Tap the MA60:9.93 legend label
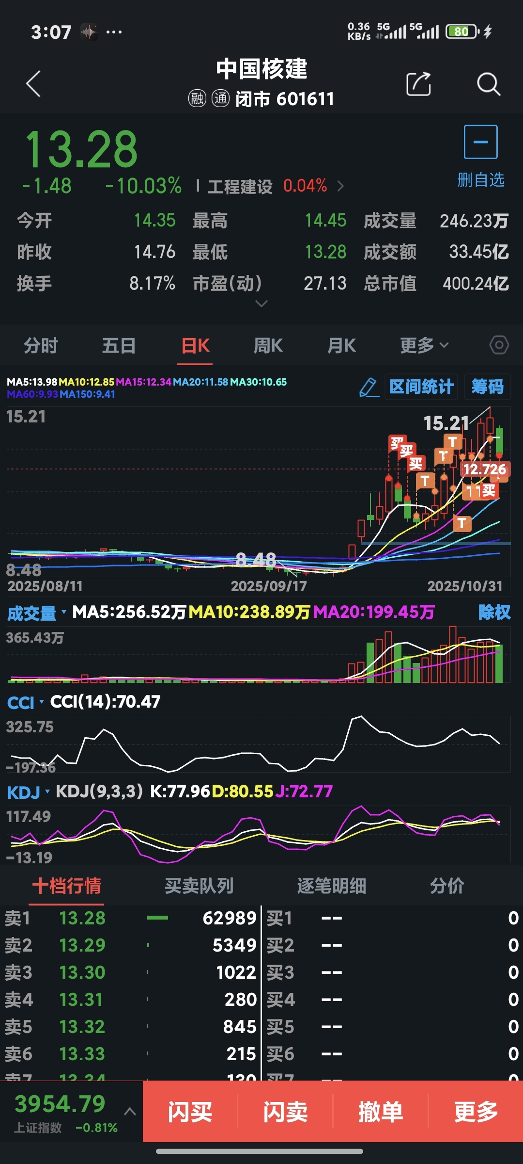This screenshot has height=1164, width=523. pos(32,394)
